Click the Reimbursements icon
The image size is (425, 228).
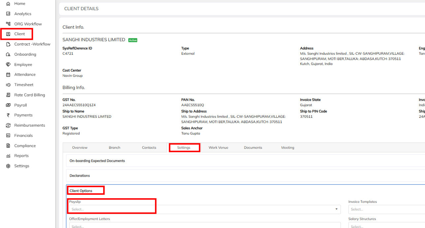(8, 125)
